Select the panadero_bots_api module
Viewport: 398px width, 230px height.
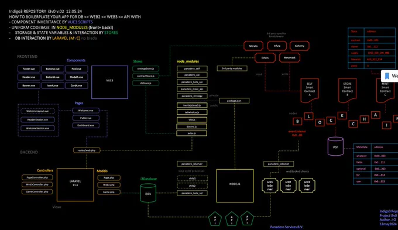pyautogui.click(x=192, y=82)
